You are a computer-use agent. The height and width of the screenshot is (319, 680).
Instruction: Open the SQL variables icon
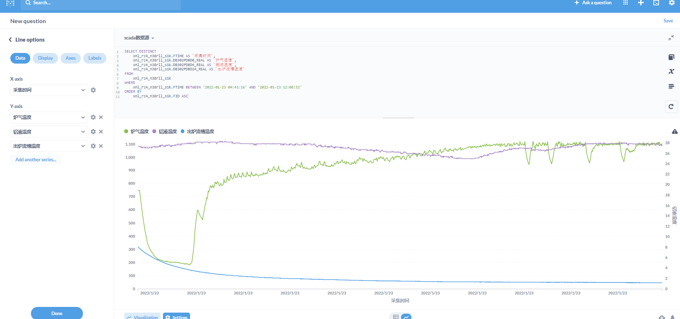click(671, 71)
